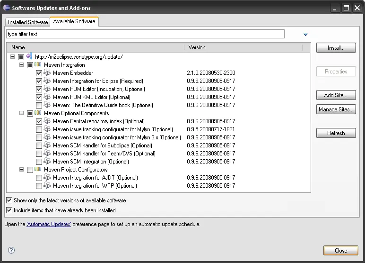Click the Properties button
Screen dimensions: 365x263
[336, 72]
